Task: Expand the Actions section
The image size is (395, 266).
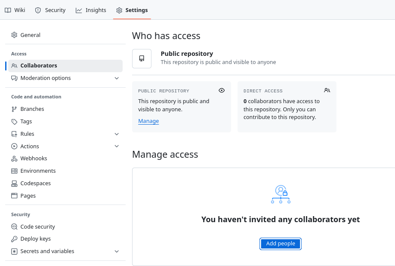Action: click(x=117, y=146)
